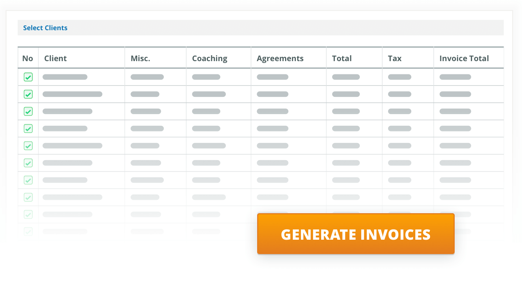Screen dimensions: 522x285
Task: Click the Generate Invoices button
Action: tap(356, 234)
